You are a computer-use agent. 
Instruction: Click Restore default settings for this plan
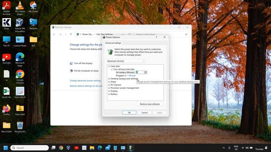click(x=86, y=86)
